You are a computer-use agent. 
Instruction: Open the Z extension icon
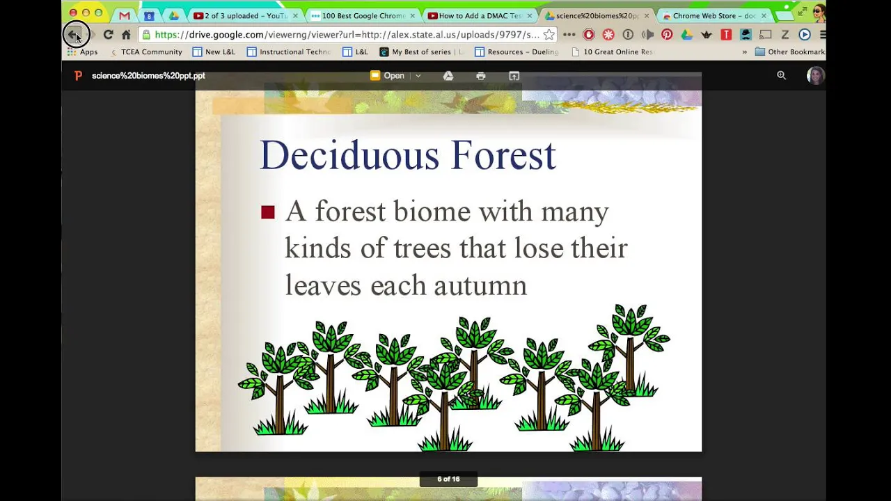coord(784,34)
